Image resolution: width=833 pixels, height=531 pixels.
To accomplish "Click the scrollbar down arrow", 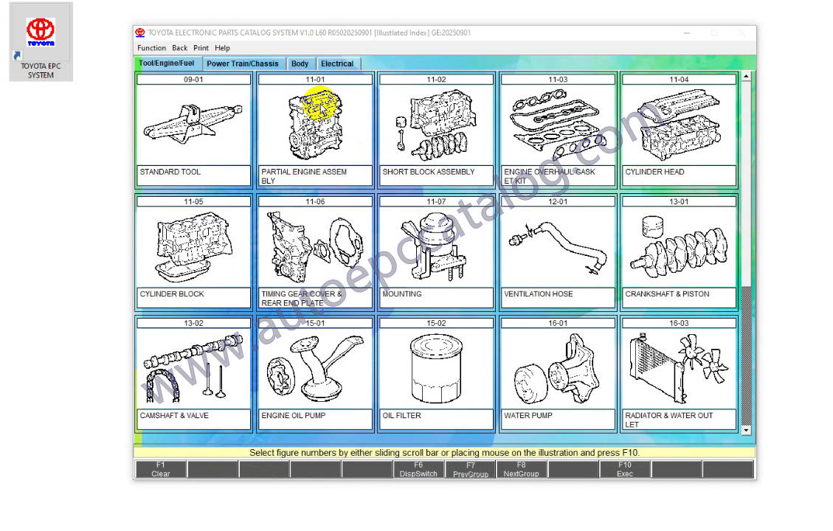I will [x=746, y=430].
